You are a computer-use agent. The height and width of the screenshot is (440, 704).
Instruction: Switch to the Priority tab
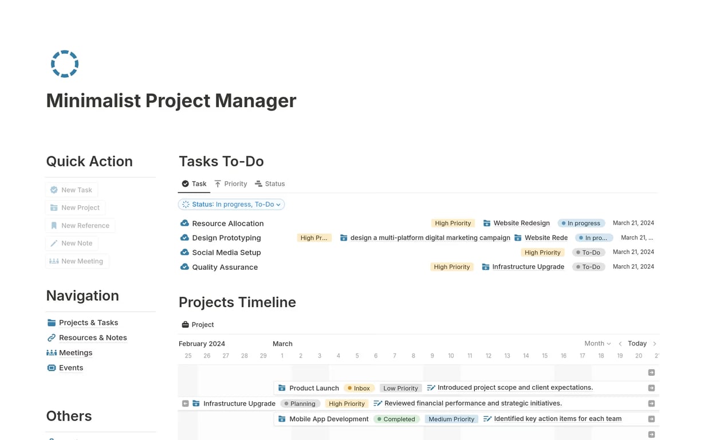(230, 184)
